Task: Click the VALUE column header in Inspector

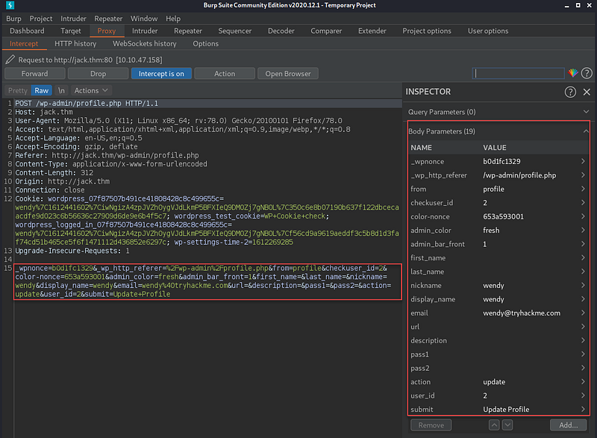Action: click(x=495, y=148)
